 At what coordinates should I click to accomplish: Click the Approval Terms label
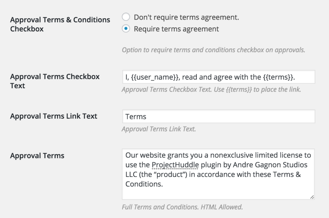37,155
